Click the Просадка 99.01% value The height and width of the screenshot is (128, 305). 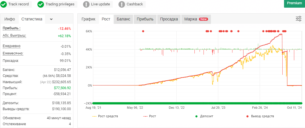(x=65, y=60)
